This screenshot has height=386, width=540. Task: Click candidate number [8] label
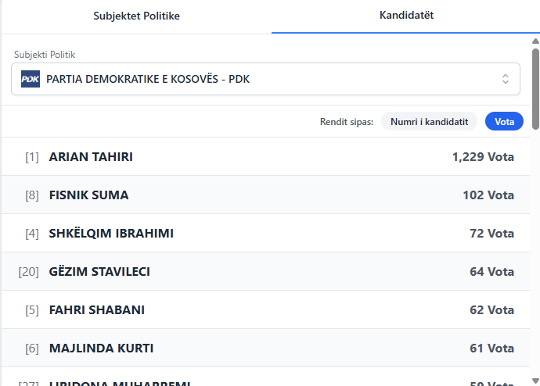32,195
